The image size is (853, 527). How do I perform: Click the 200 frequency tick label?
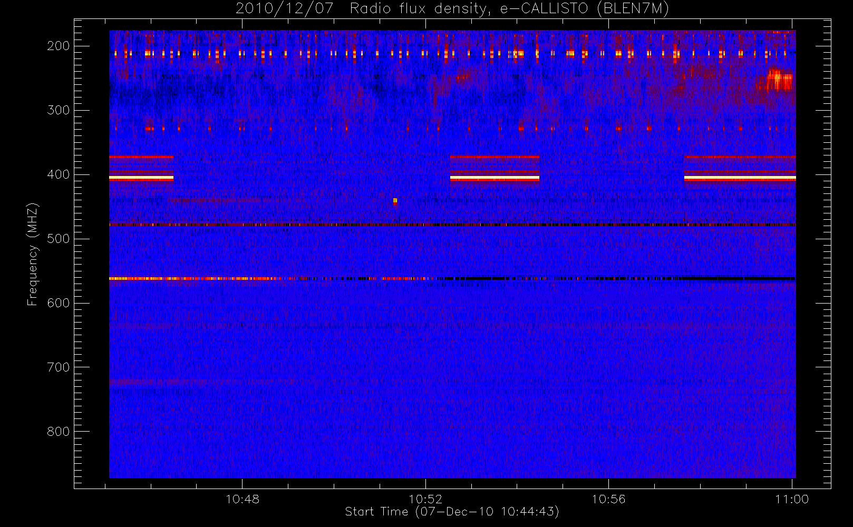pos(58,46)
